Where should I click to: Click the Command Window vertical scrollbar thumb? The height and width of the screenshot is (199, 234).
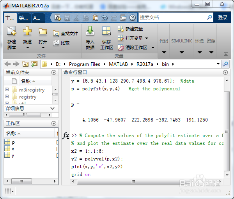pyautogui.click(x=227, y=131)
